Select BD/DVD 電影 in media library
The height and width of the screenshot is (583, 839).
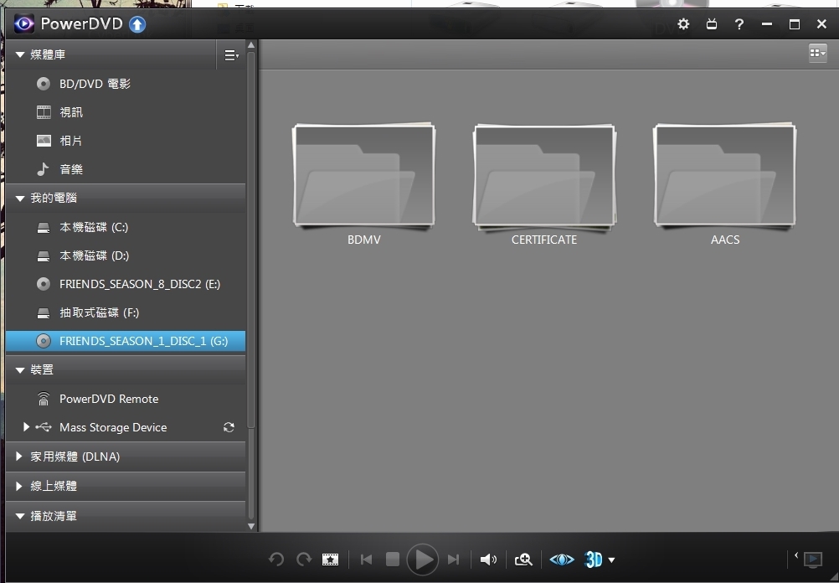(x=126, y=84)
